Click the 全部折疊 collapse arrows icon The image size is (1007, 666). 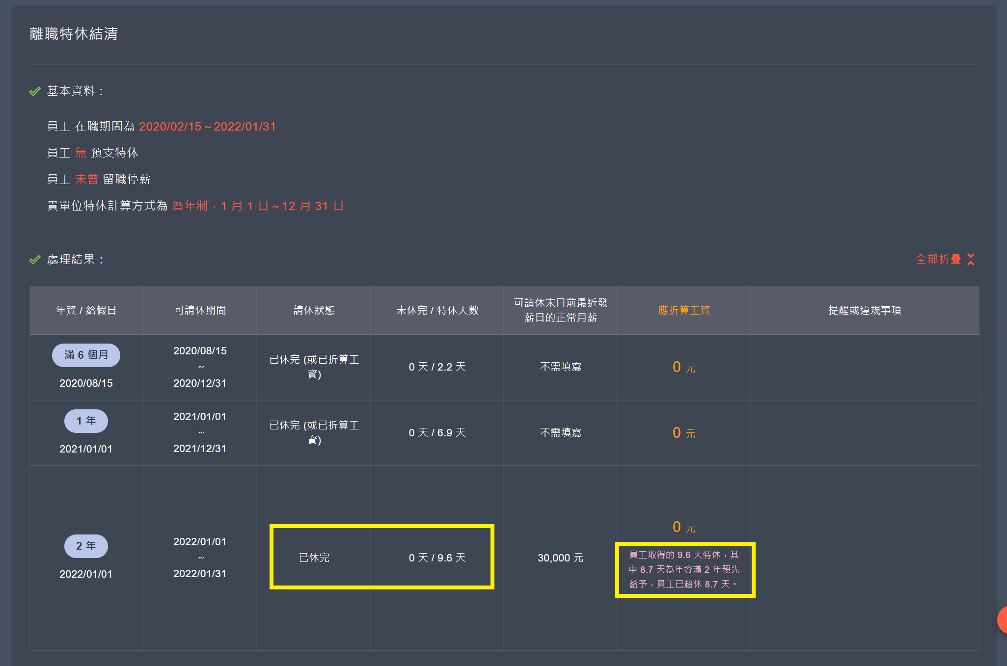[971, 259]
